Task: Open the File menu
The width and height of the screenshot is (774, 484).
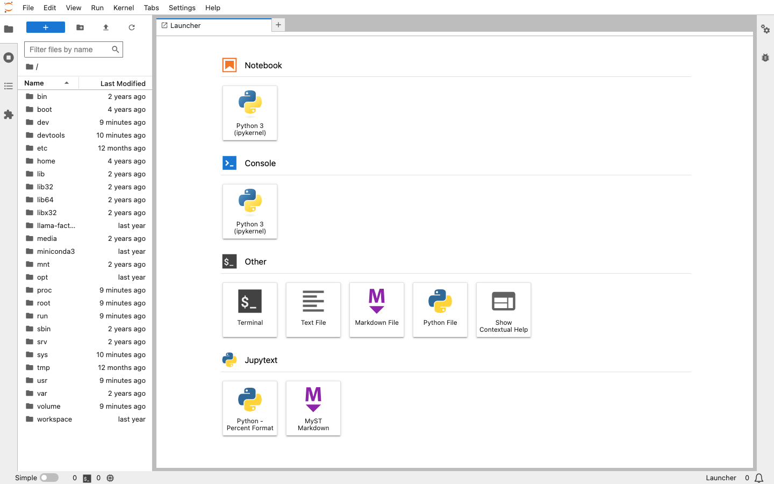Action: [28, 8]
